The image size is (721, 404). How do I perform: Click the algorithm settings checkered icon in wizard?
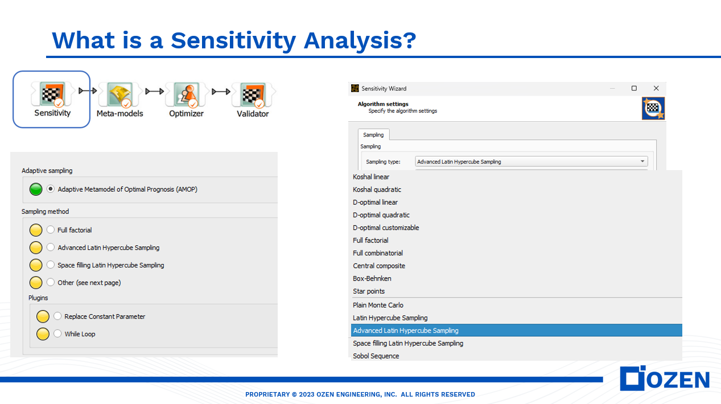pos(653,108)
